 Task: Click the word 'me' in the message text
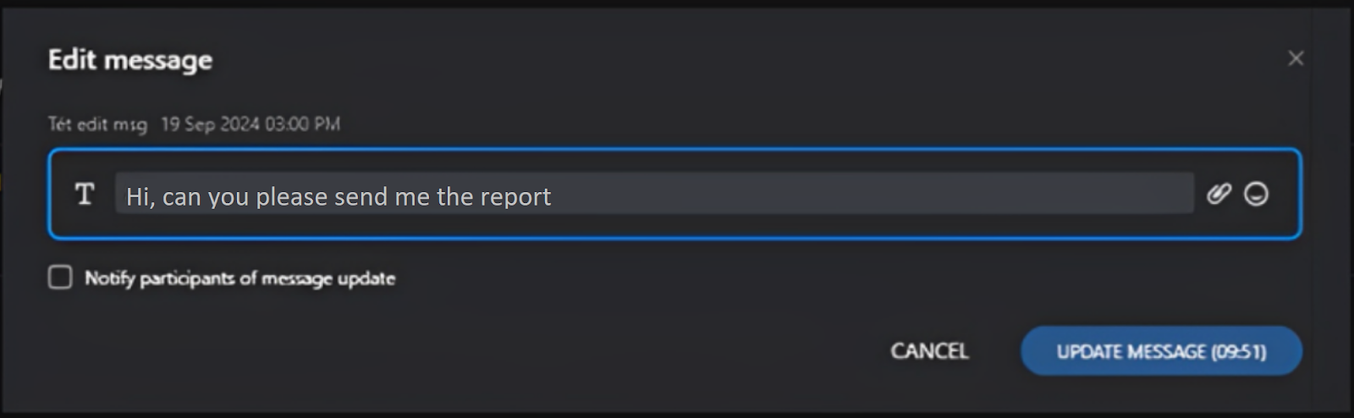(x=412, y=197)
